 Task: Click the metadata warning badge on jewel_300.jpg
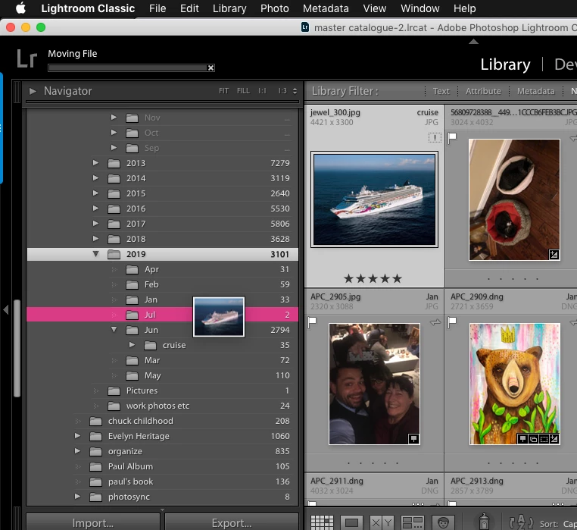click(435, 138)
